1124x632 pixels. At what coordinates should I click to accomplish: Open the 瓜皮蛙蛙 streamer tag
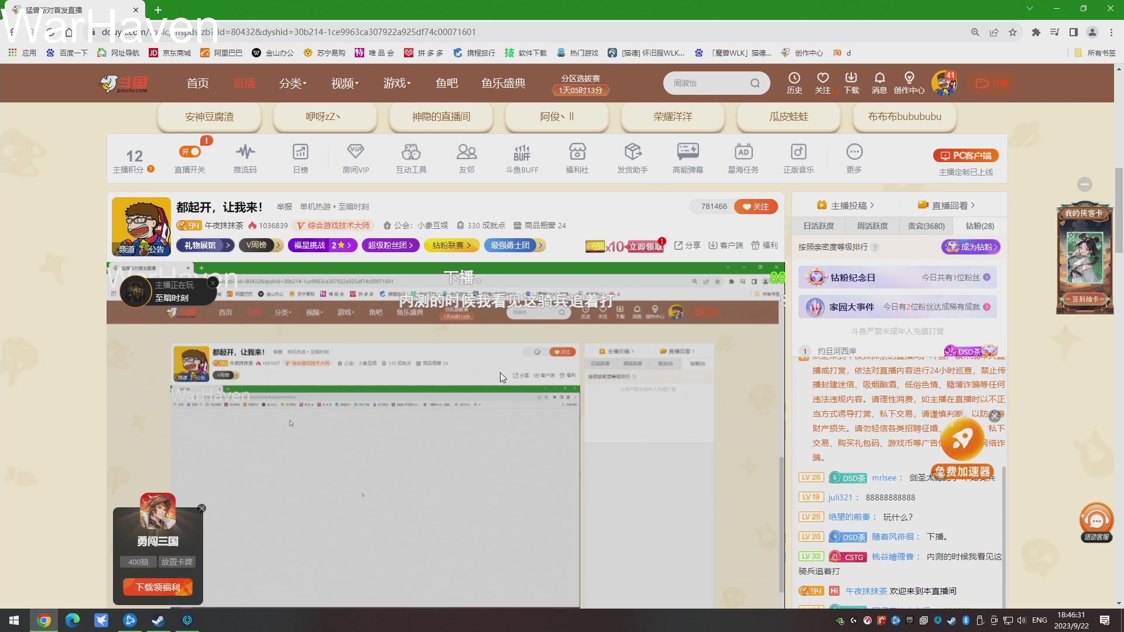tap(789, 116)
